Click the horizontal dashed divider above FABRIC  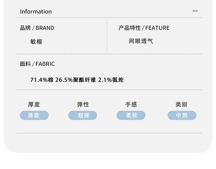coord(109,54)
